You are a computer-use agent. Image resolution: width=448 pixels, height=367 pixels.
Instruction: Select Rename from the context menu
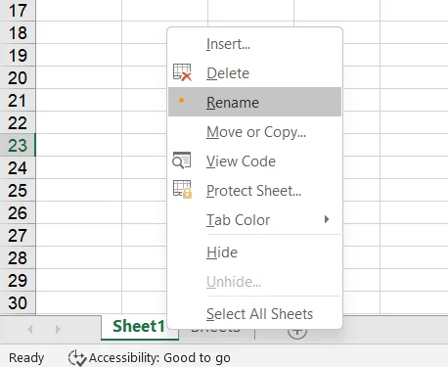[254, 102]
